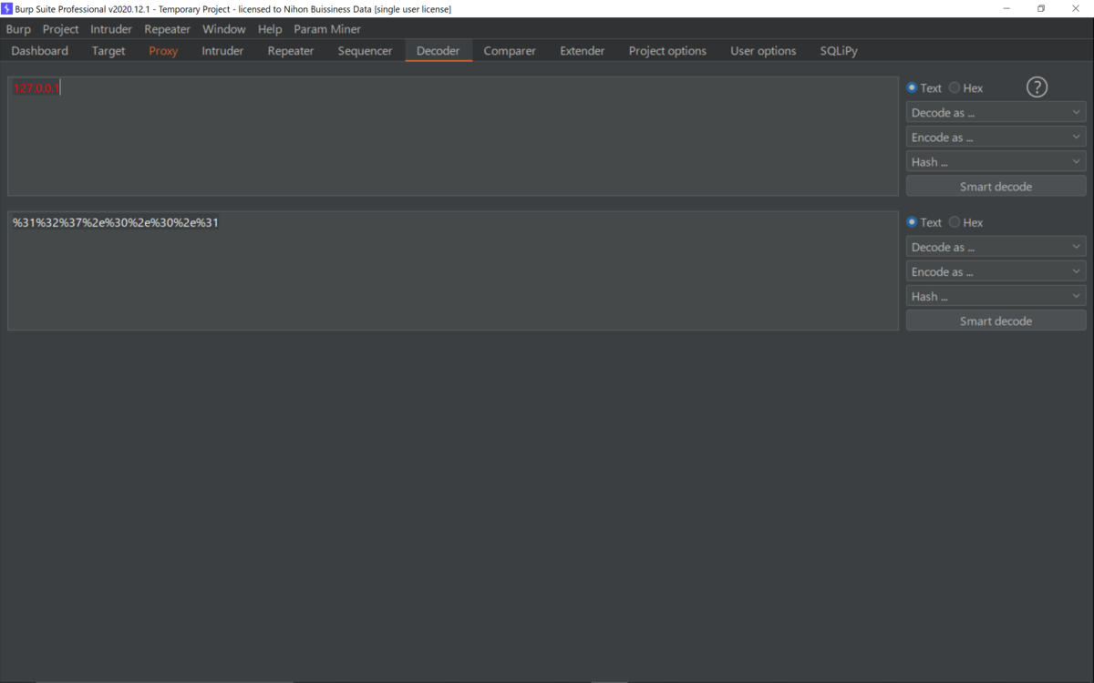Click Smart decode for the first box
1094x683 pixels.
point(996,187)
